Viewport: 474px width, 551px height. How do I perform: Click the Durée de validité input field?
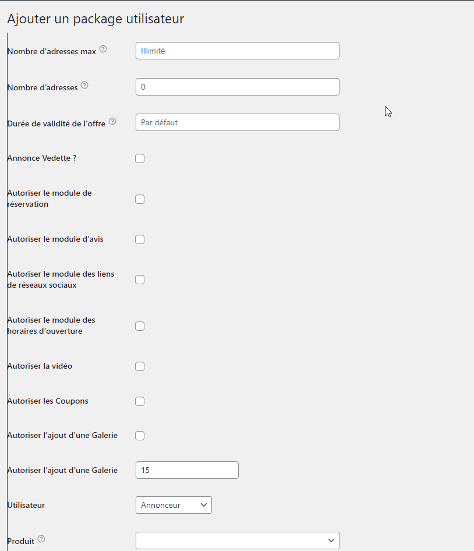[237, 122]
